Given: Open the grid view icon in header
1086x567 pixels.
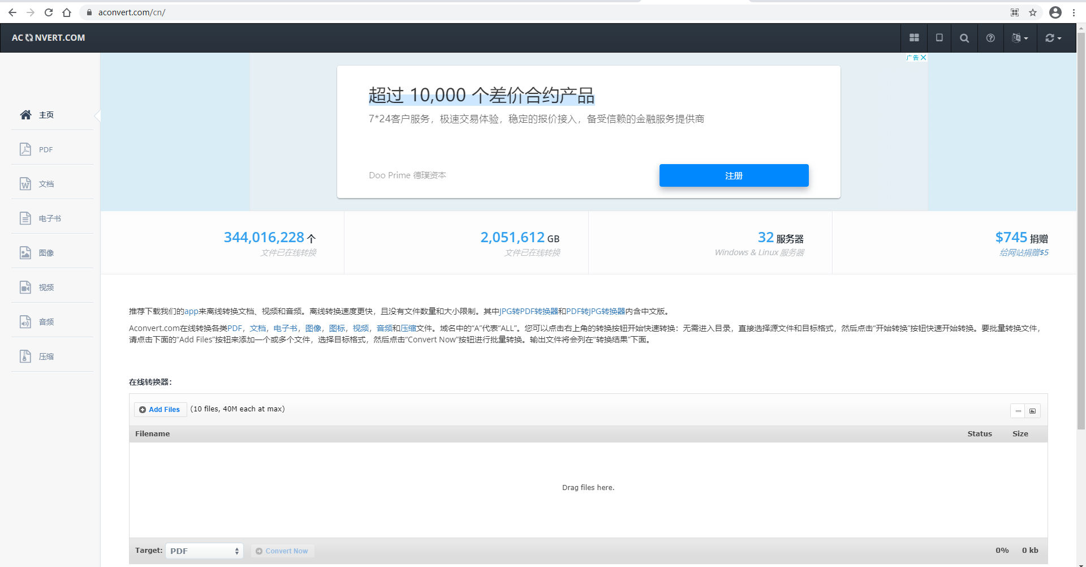Looking at the screenshot, I should coord(914,38).
